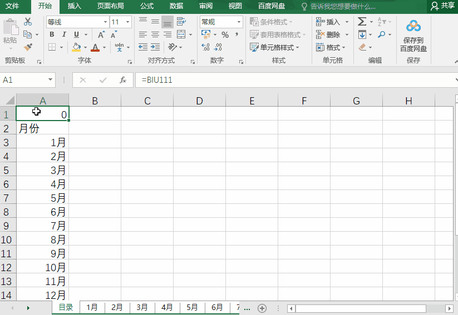Switch to 页面布局 ribbon tab
Viewport: 458px width, 315px height.
[110, 6]
